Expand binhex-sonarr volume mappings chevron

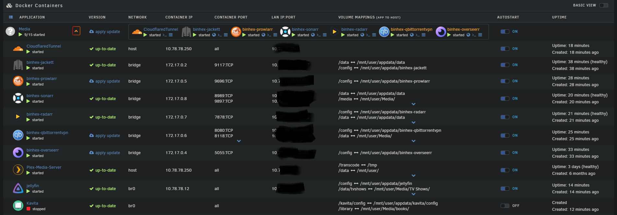(x=413, y=104)
